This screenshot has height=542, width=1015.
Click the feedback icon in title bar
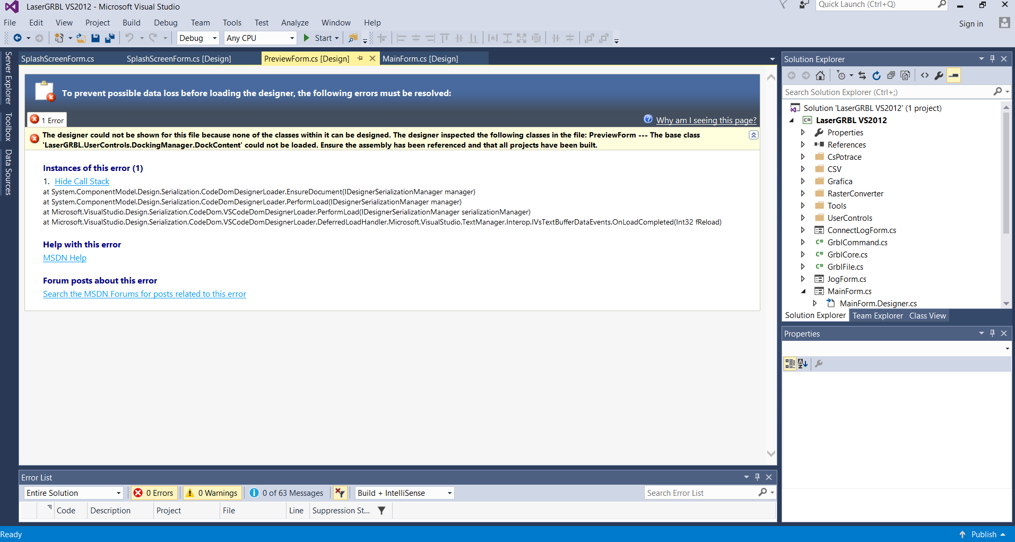point(805,5)
